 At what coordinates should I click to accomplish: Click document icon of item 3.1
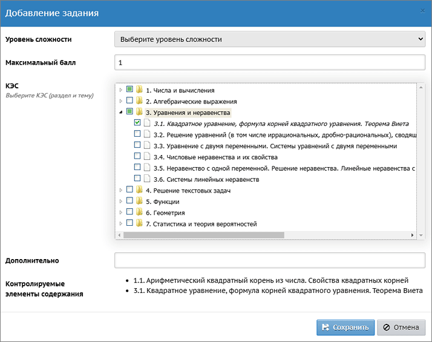pyautogui.click(x=147, y=123)
